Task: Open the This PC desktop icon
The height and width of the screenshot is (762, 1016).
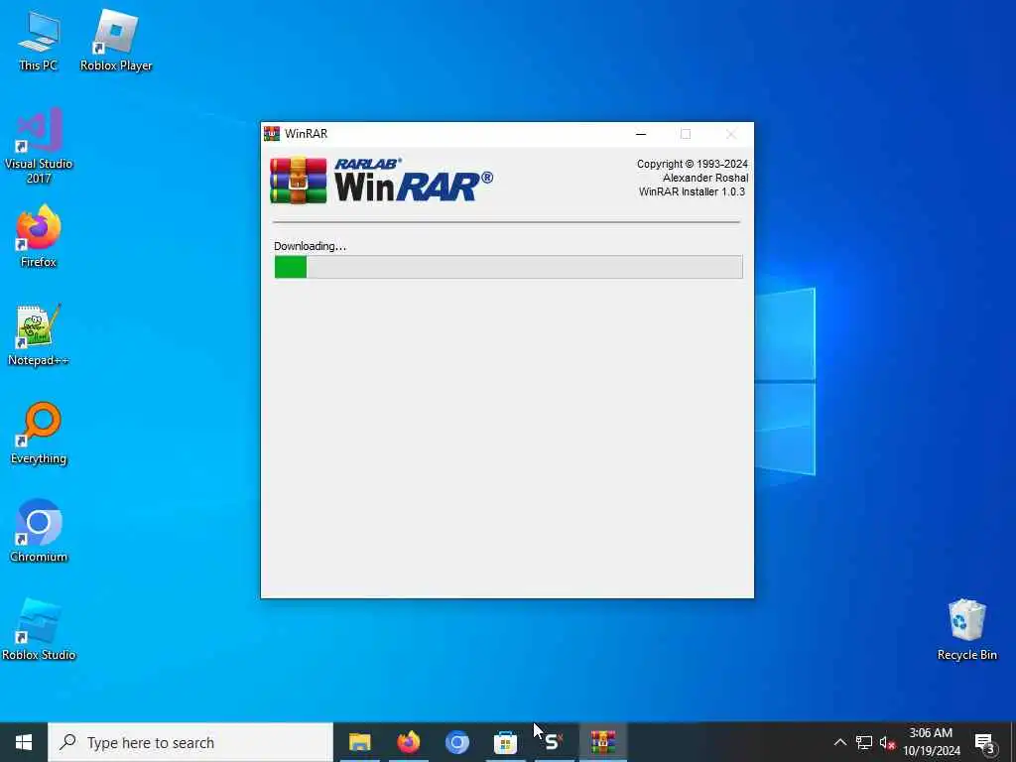Action: point(39,41)
